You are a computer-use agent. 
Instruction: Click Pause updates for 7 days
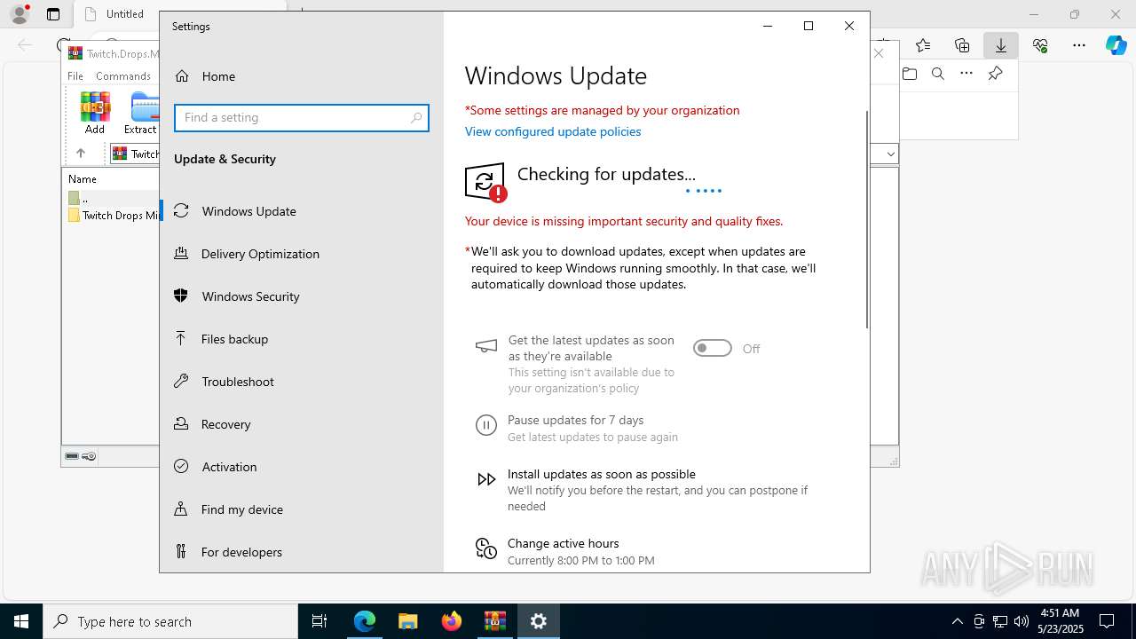coord(576,420)
